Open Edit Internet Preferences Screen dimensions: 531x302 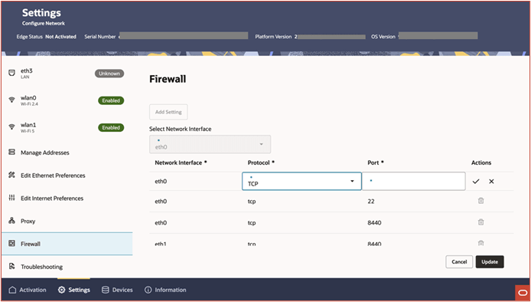tap(67, 199)
